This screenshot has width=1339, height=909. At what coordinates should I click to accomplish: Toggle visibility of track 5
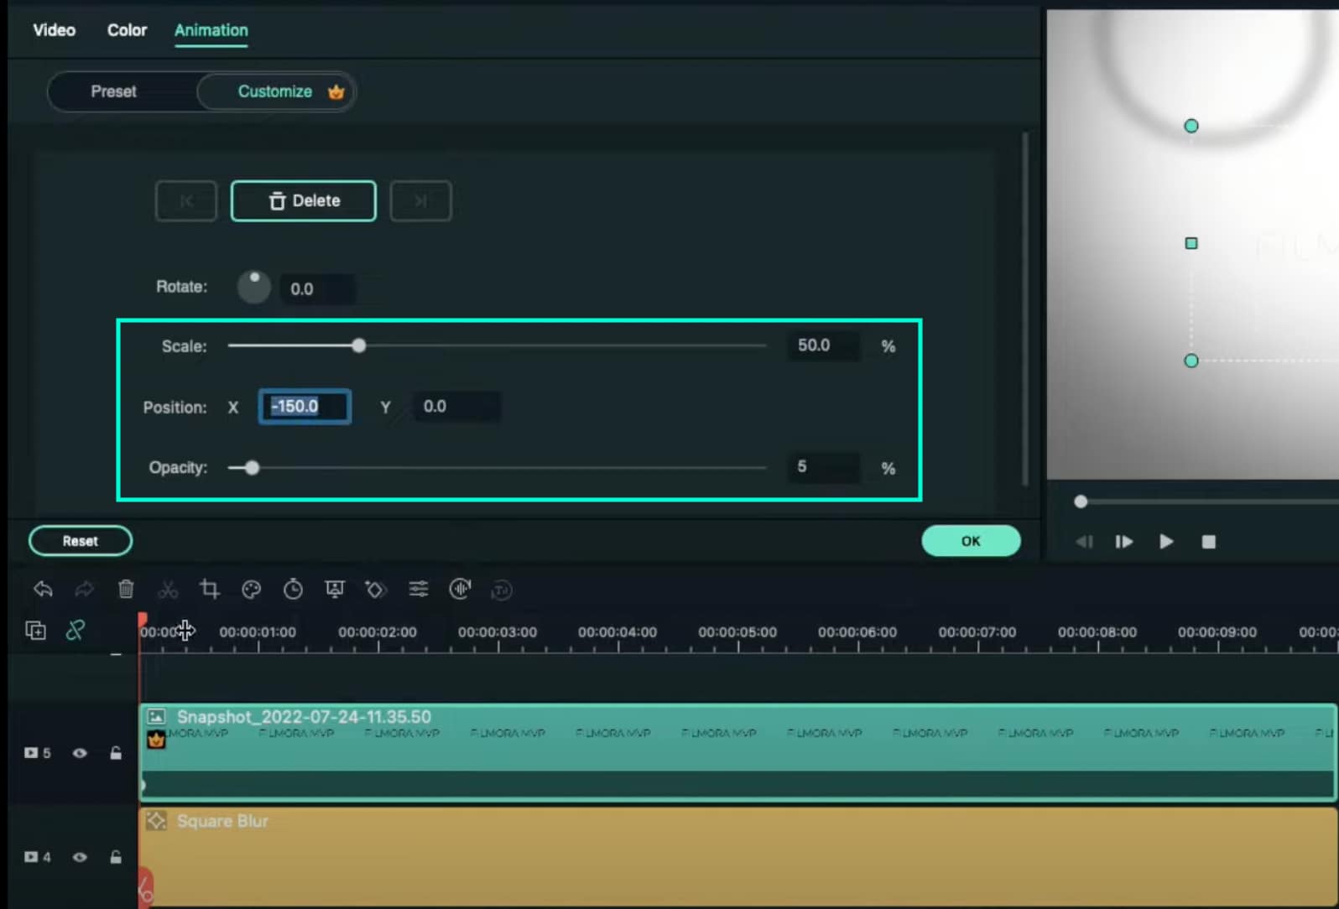click(x=80, y=753)
